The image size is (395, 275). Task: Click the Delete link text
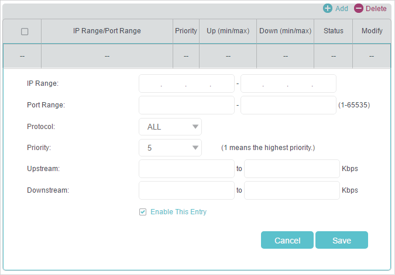376,9
